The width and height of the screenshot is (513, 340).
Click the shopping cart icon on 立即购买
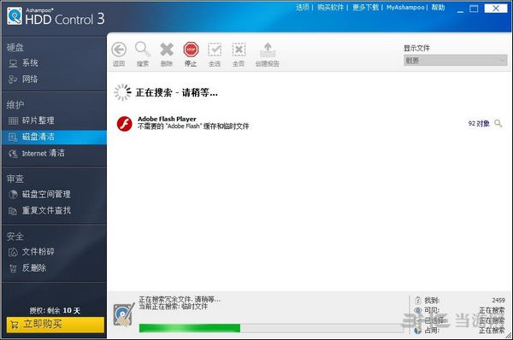tap(15, 325)
